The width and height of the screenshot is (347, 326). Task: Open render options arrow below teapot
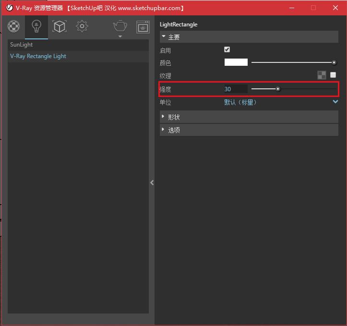click(120, 36)
